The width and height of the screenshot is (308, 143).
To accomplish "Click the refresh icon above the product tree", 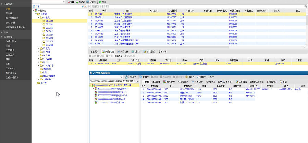I will 34,6.
